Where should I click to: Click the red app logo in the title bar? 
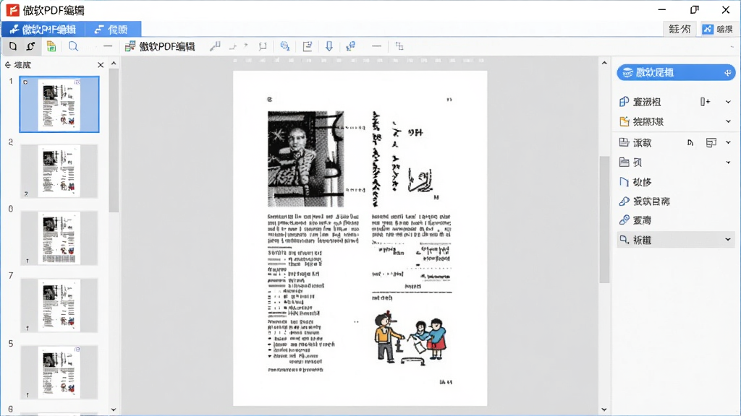coord(13,10)
